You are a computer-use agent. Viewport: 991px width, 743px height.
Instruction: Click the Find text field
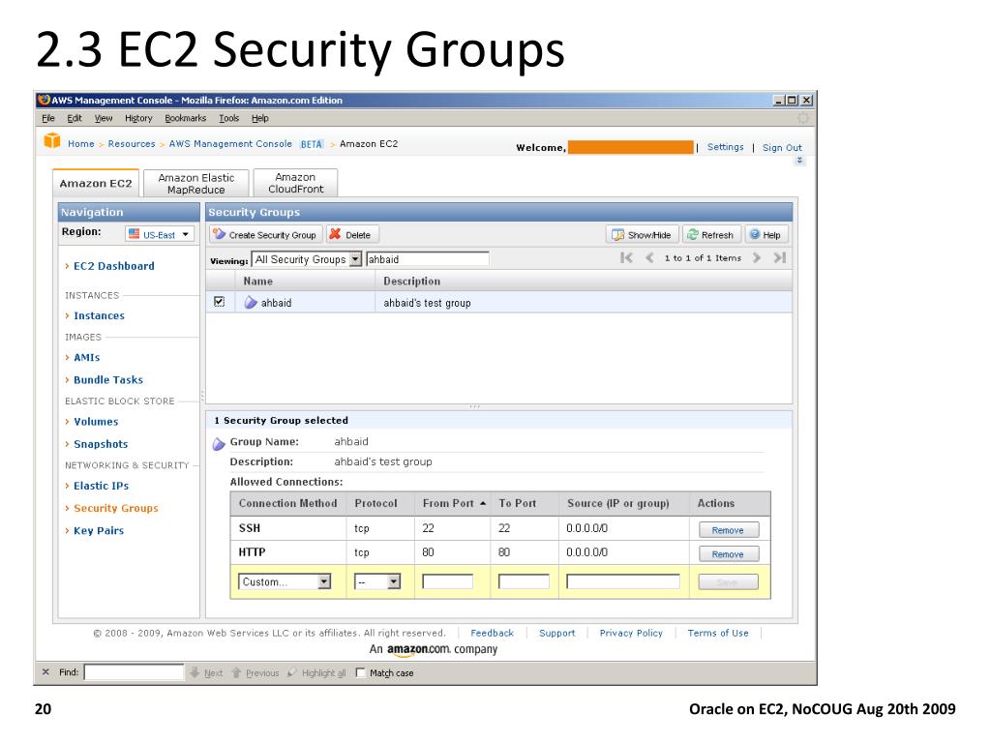(134, 672)
